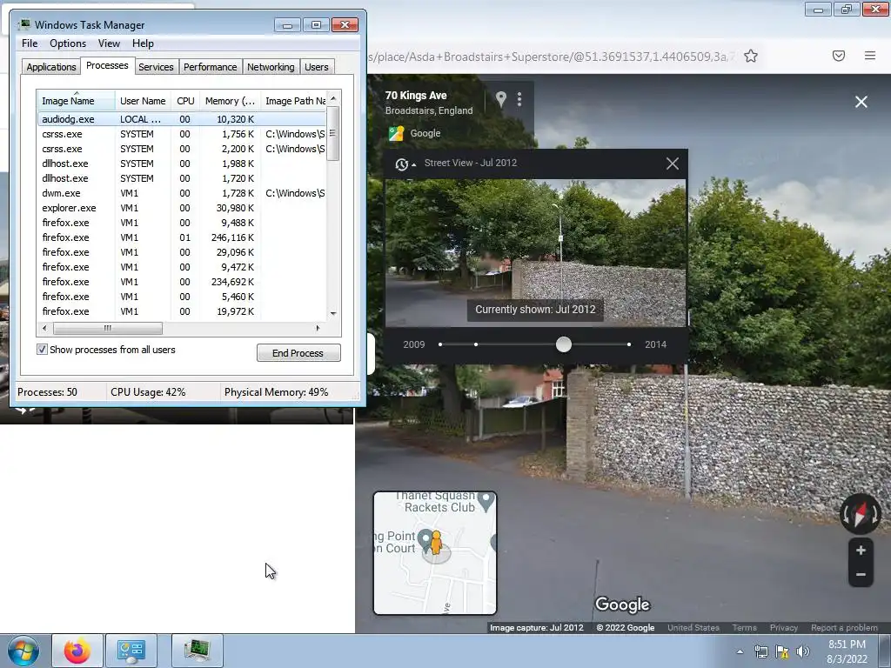Select 2014 endpoint on Street View timeline
This screenshot has width=891, height=668.
(629, 344)
